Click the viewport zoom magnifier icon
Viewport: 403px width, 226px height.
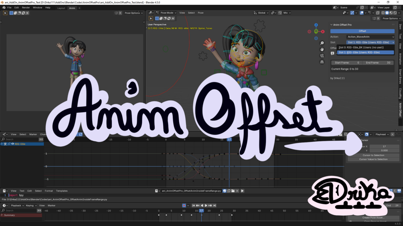coord(322,43)
